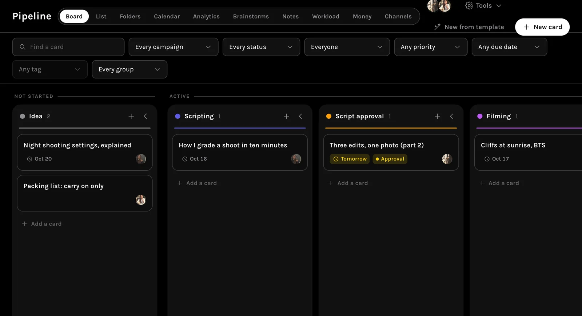Add a card in the Script approval column
The image size is (582, 316).
348,183
